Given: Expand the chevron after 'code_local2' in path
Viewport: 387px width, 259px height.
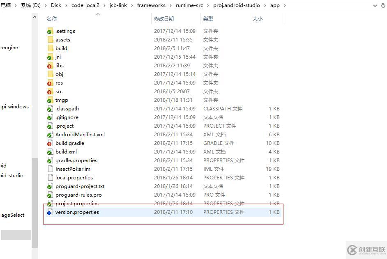Looking at the screenshot, I should point(104,5).
